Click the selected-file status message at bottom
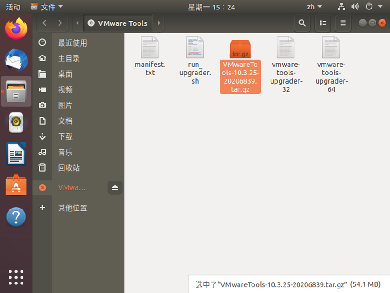The width and height of the screenshot is (390, 293). pyautogui.click(x=288, y=284)
